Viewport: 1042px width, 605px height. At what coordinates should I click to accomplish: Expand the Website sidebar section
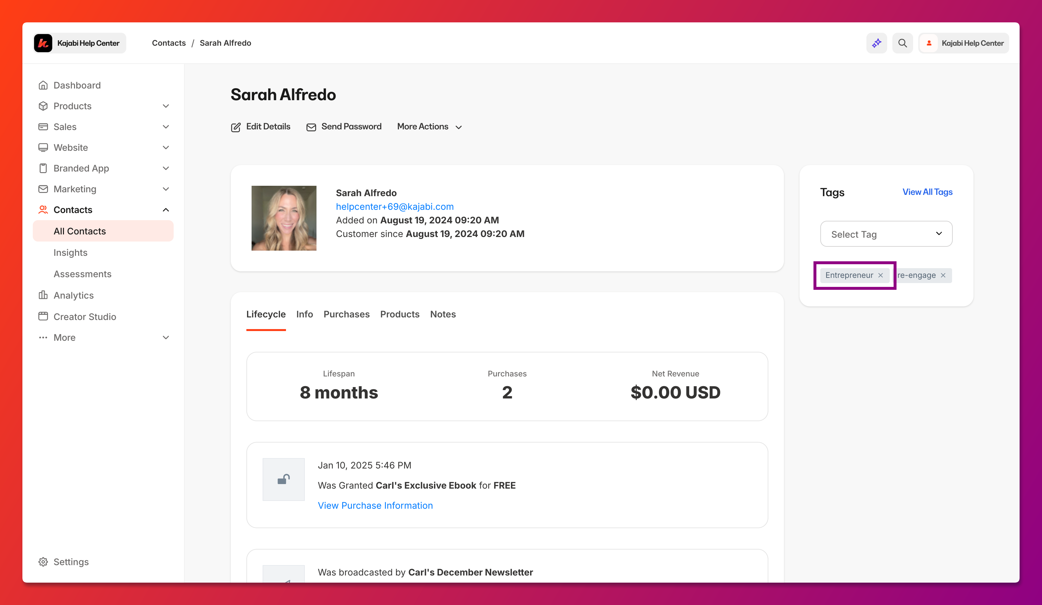(166, 148)
